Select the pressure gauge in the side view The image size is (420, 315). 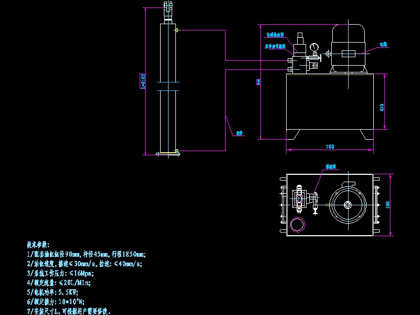314,47
